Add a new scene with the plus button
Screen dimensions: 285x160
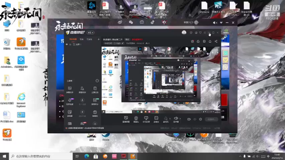click(x=99, y=39)
